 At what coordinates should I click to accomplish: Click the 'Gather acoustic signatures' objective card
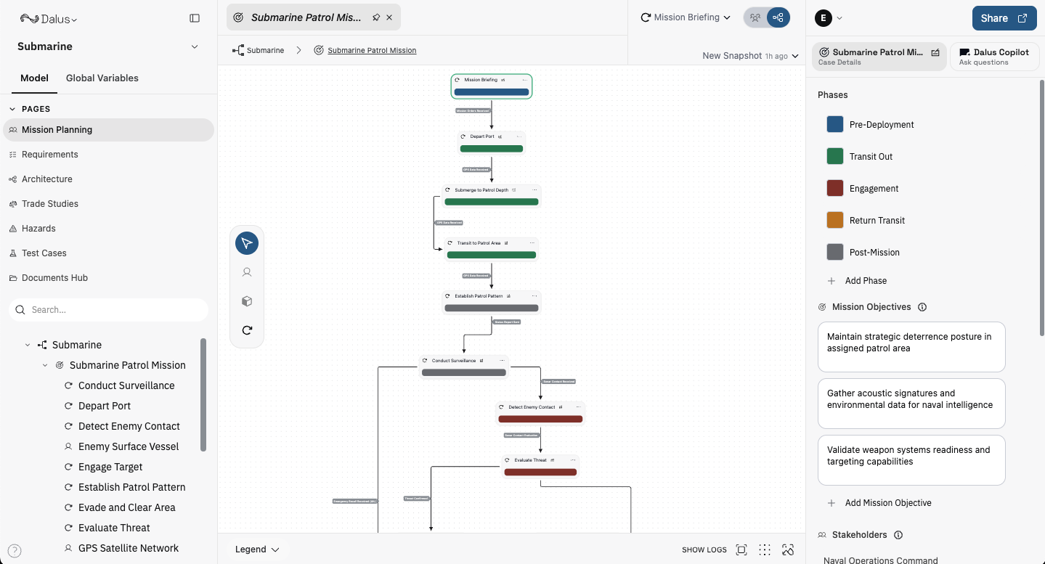(911, 404)
